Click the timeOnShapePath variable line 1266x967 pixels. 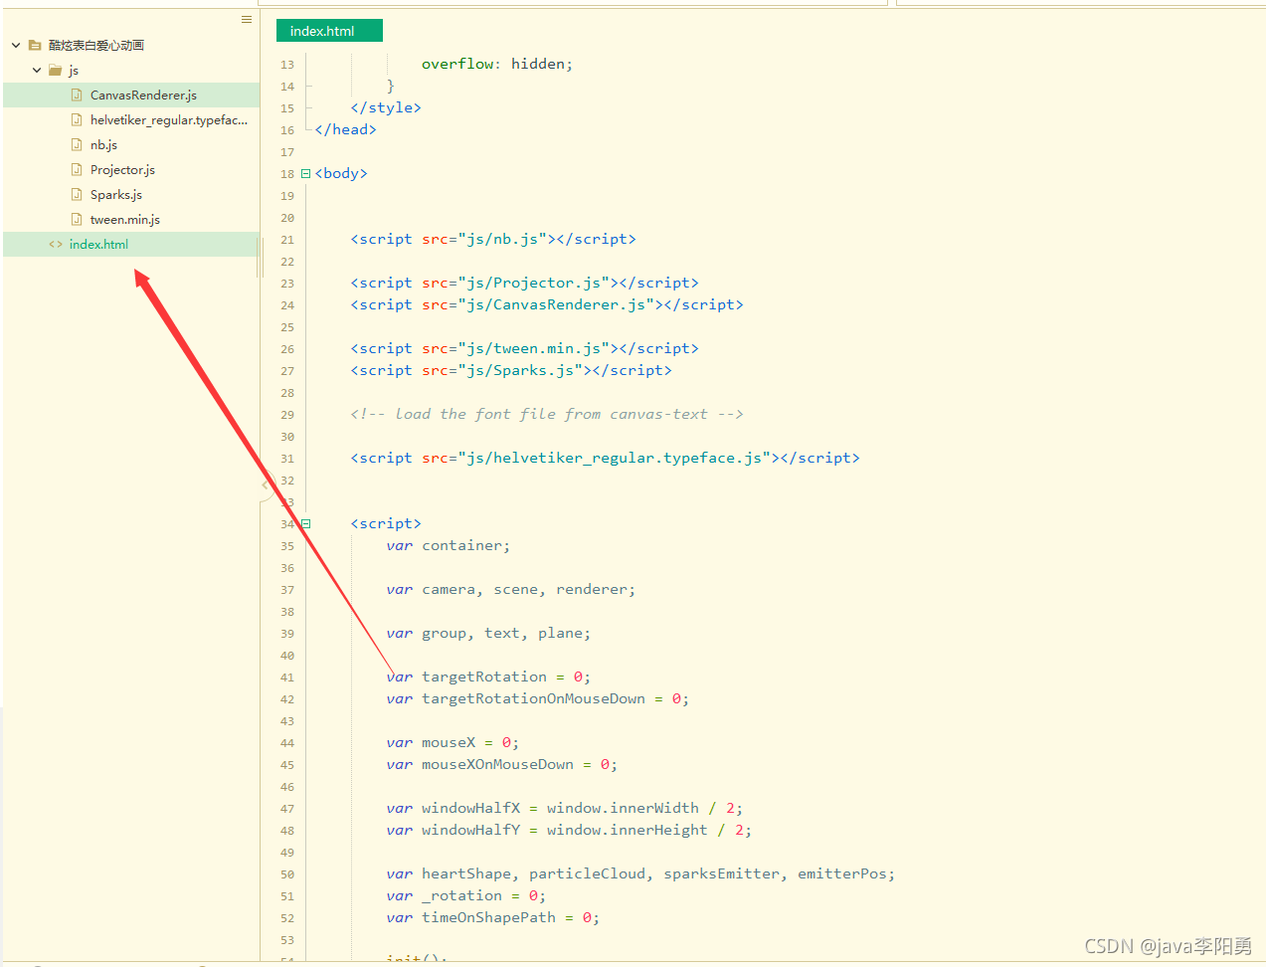point(493,917)
